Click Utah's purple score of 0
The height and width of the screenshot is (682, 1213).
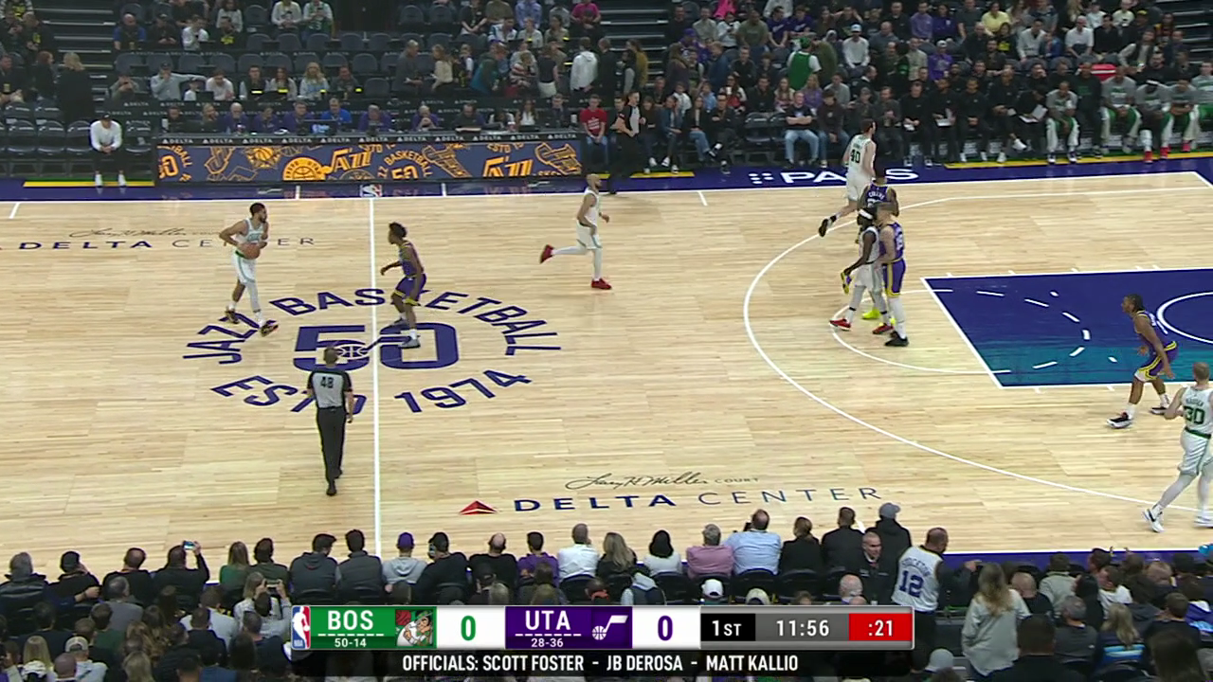click(665, 628)
